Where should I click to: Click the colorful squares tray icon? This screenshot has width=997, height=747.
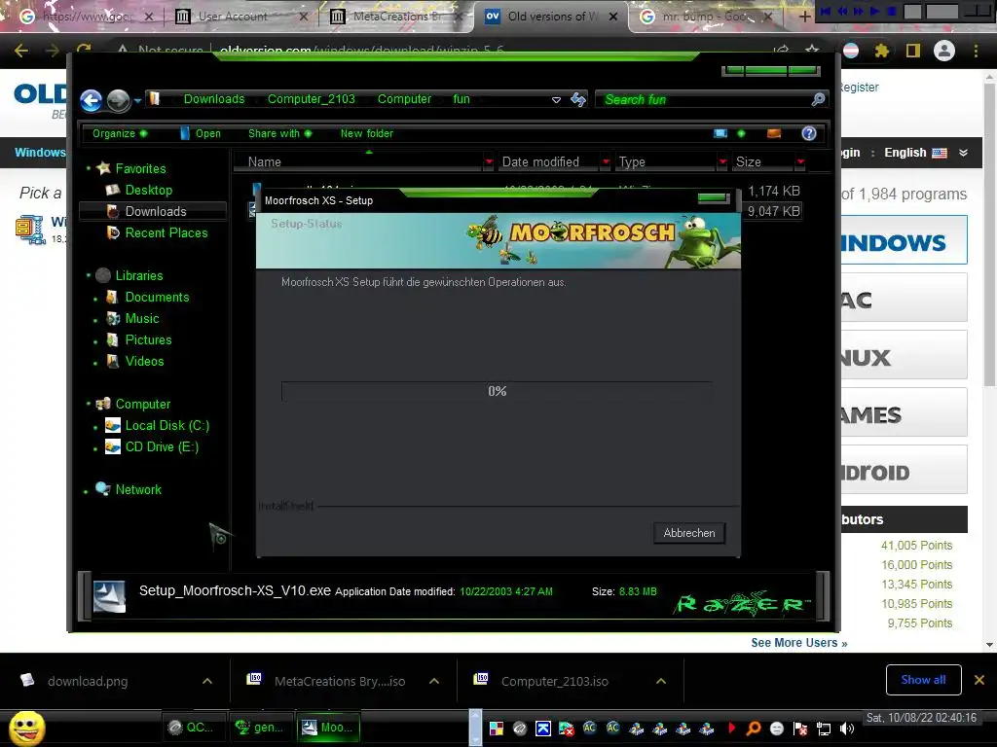pos(496,729)
